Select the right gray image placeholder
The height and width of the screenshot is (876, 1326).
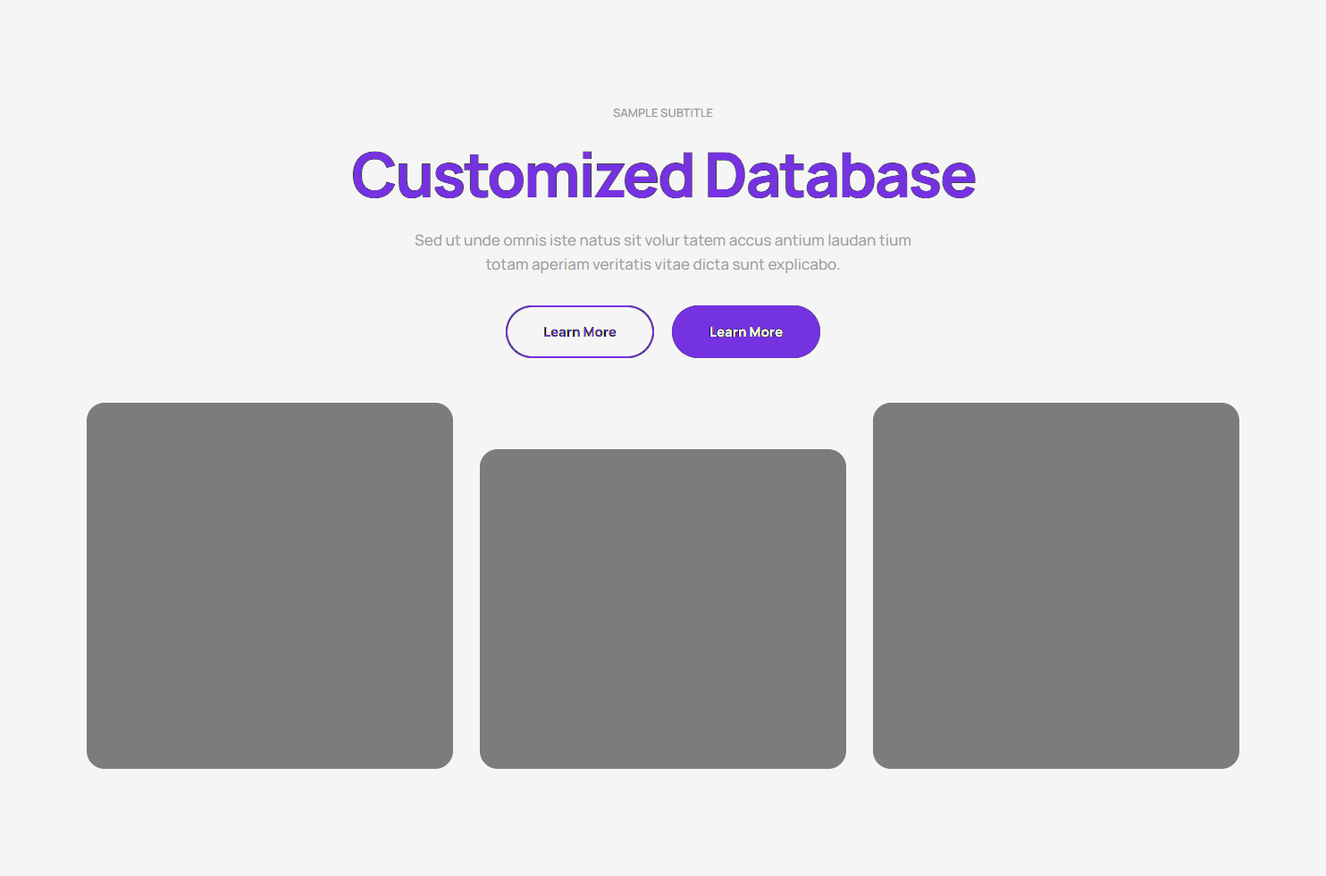(1055, 585)
